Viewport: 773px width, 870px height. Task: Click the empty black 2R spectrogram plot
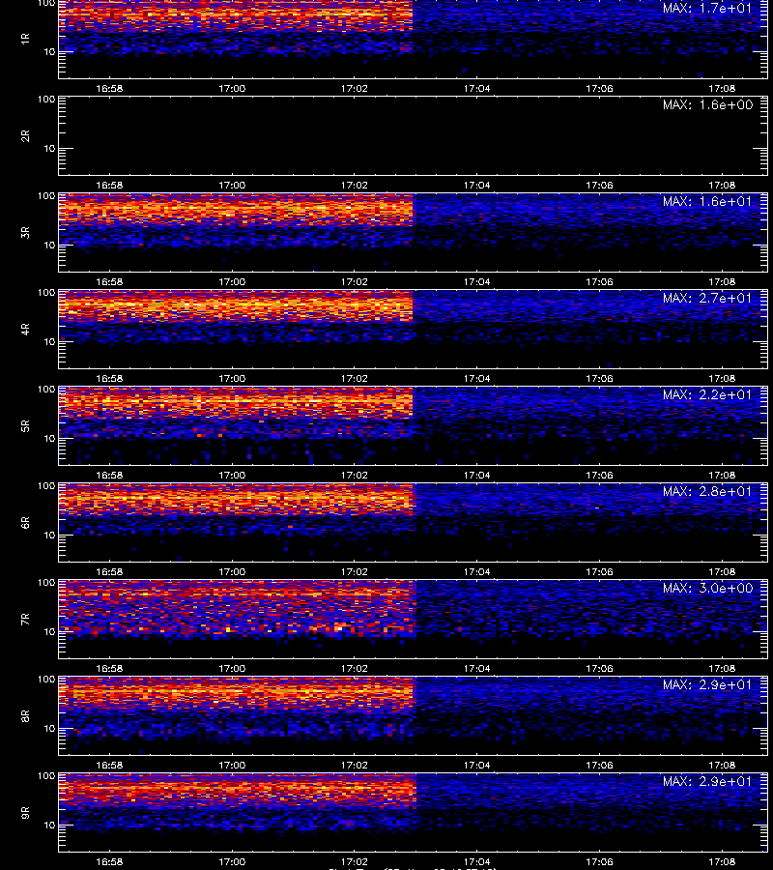[x=414, y=136]
